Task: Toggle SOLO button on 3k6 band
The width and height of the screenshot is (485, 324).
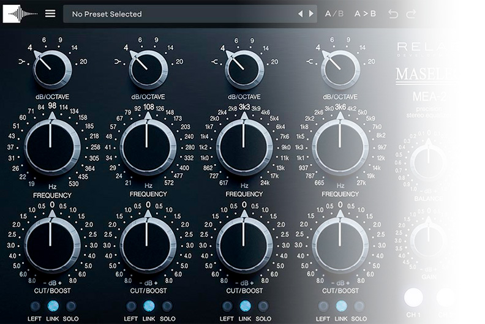Action: point(359,306)
